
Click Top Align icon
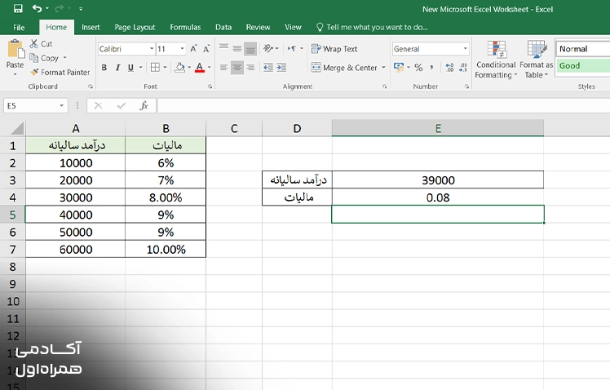point(223,48)
